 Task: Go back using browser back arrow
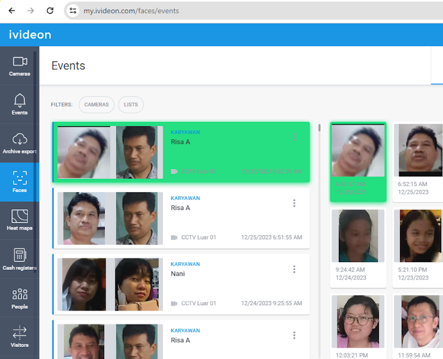[x=12, y=11]
